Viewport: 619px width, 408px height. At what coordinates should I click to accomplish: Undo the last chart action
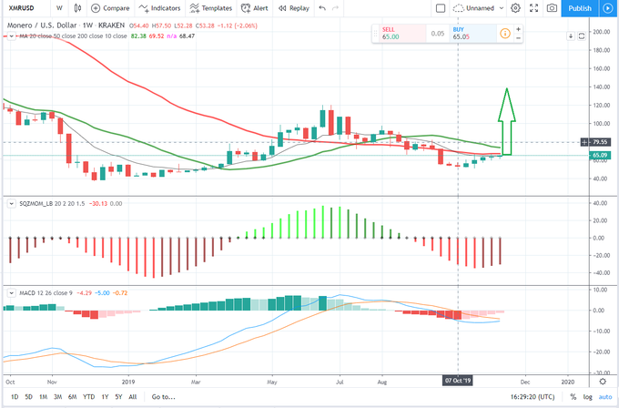pos(322,8)
